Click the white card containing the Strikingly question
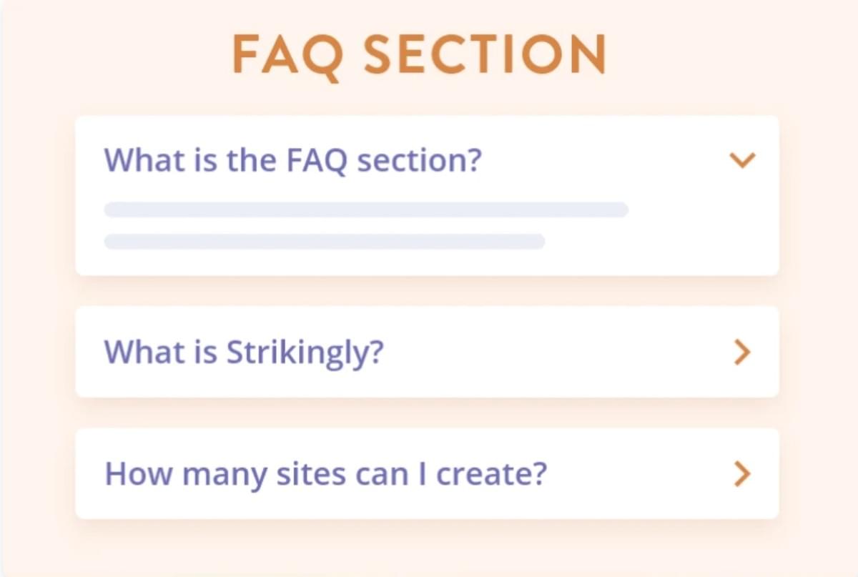Image resolution: width=858 pixels, height=577 pixels. pyautogui.click(x=427, y=352)
